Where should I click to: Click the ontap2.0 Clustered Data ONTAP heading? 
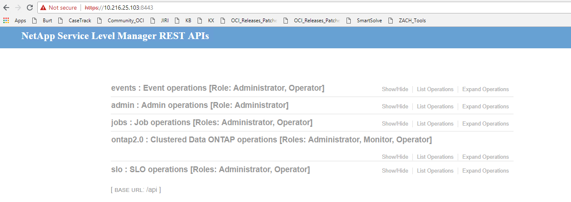point(271,139)
